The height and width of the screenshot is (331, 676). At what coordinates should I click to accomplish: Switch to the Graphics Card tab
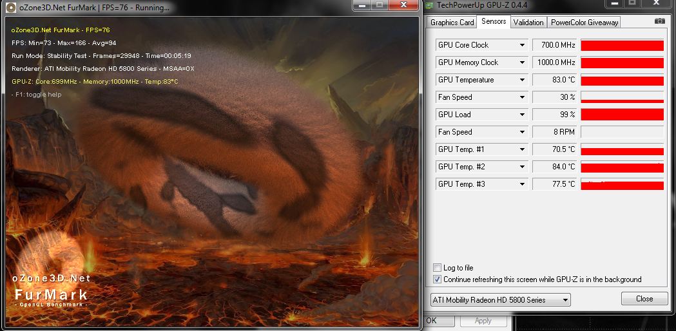pyautogui.click(x=452, y=23)
